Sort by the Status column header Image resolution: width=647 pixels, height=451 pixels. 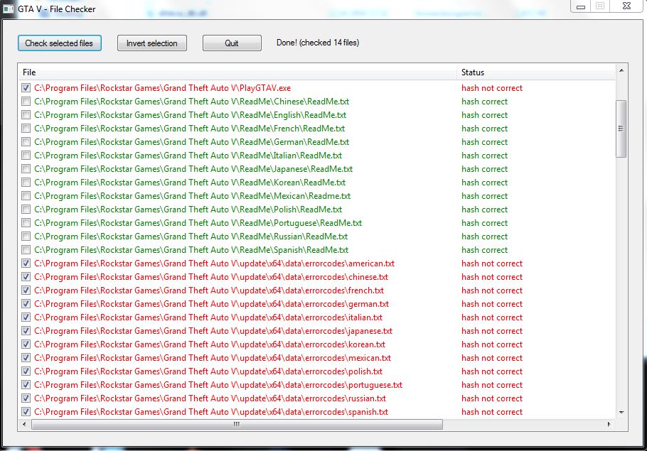pyautogui.click(x=536, y=72)
